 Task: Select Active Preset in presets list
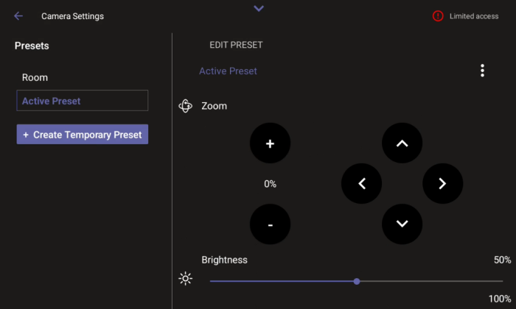tap(82, 101)
